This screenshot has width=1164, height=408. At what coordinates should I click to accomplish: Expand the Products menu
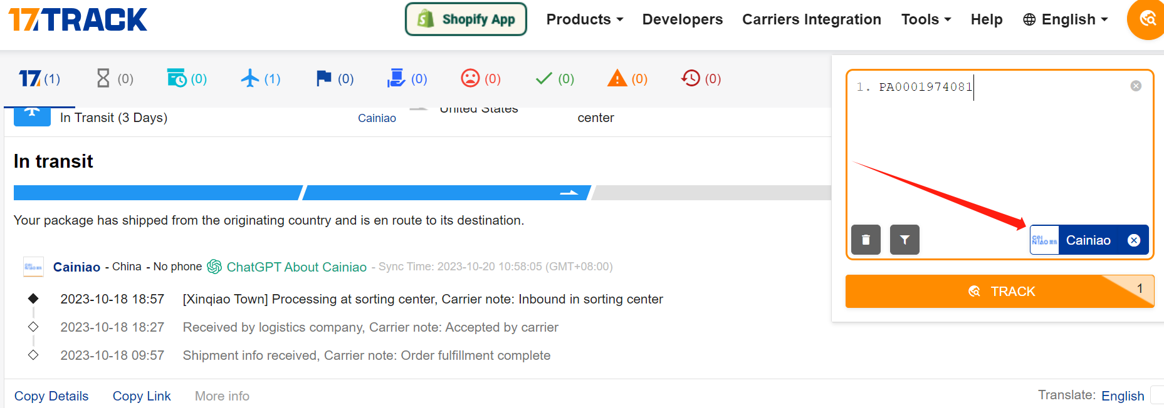(585, 19)
